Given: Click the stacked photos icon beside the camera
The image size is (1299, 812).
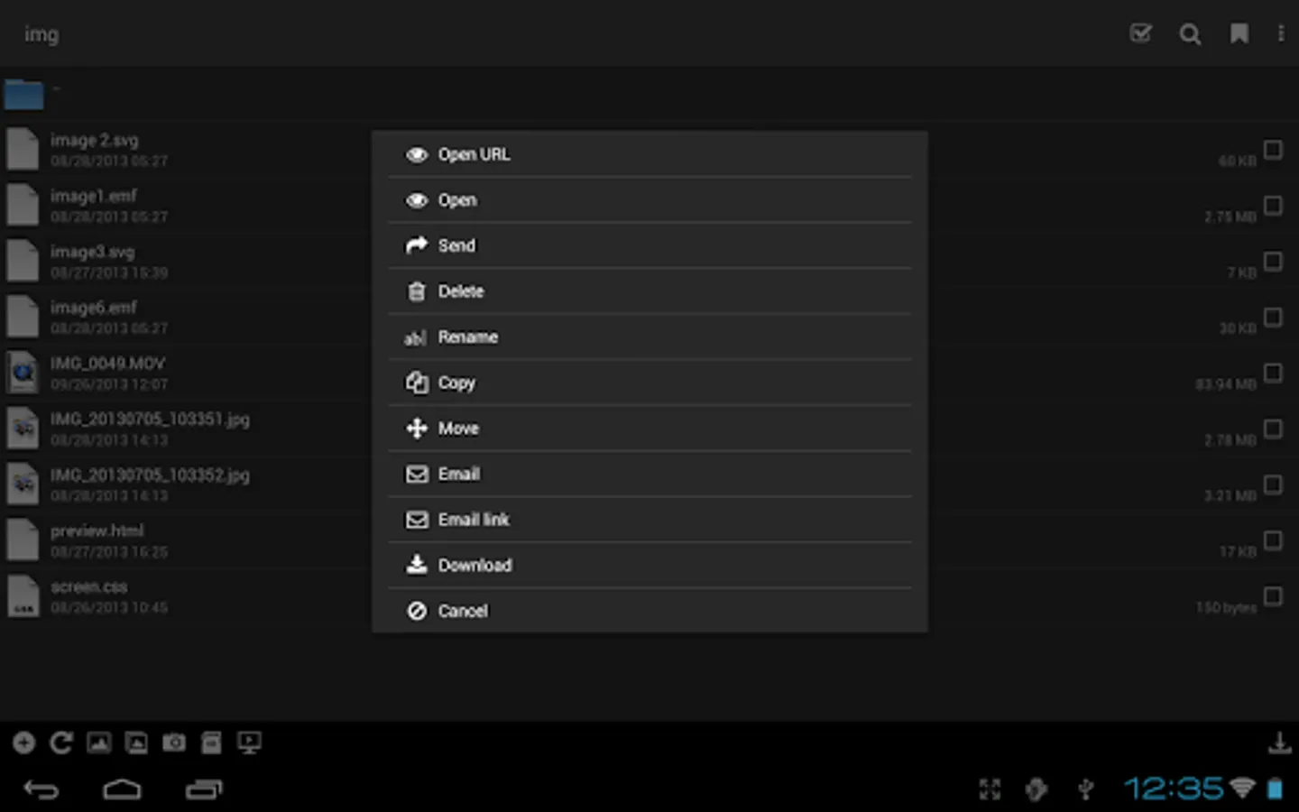Looking at the screenshot, I should click(x=136, y=743).
